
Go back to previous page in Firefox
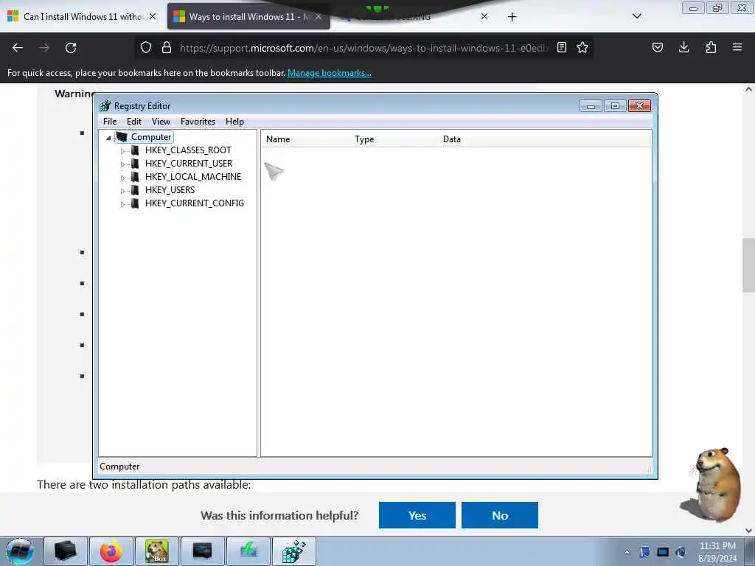point(18,48)
